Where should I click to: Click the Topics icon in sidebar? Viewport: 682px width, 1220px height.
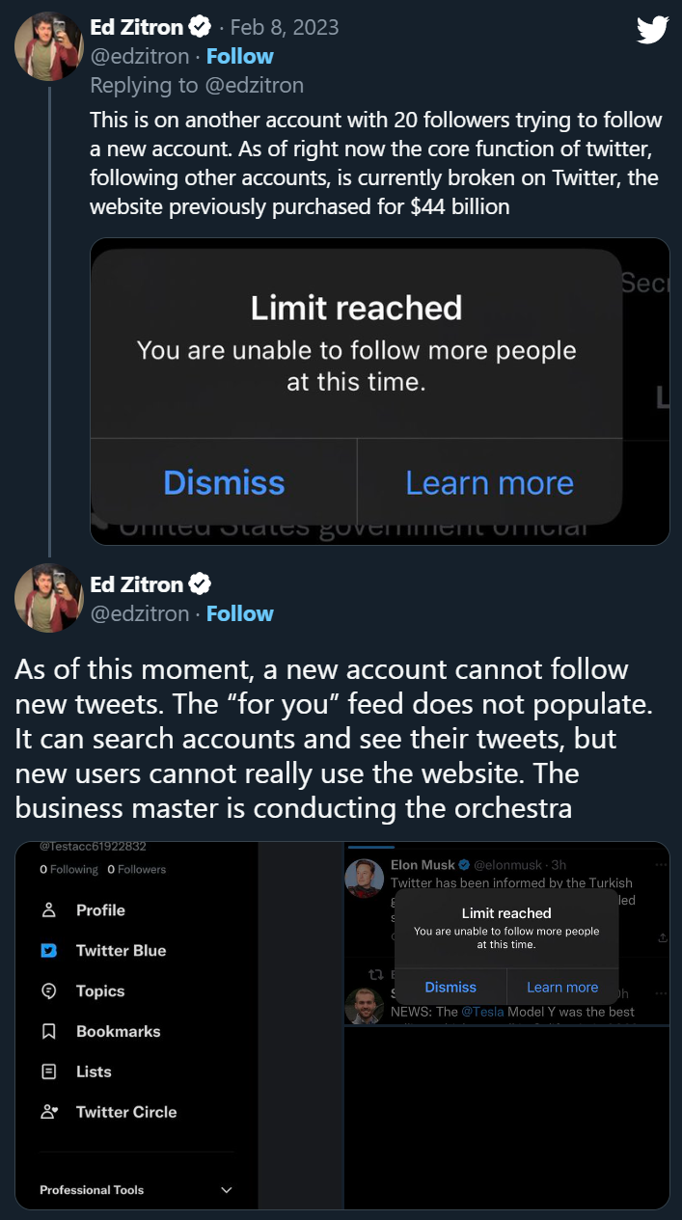click(50, 991)
